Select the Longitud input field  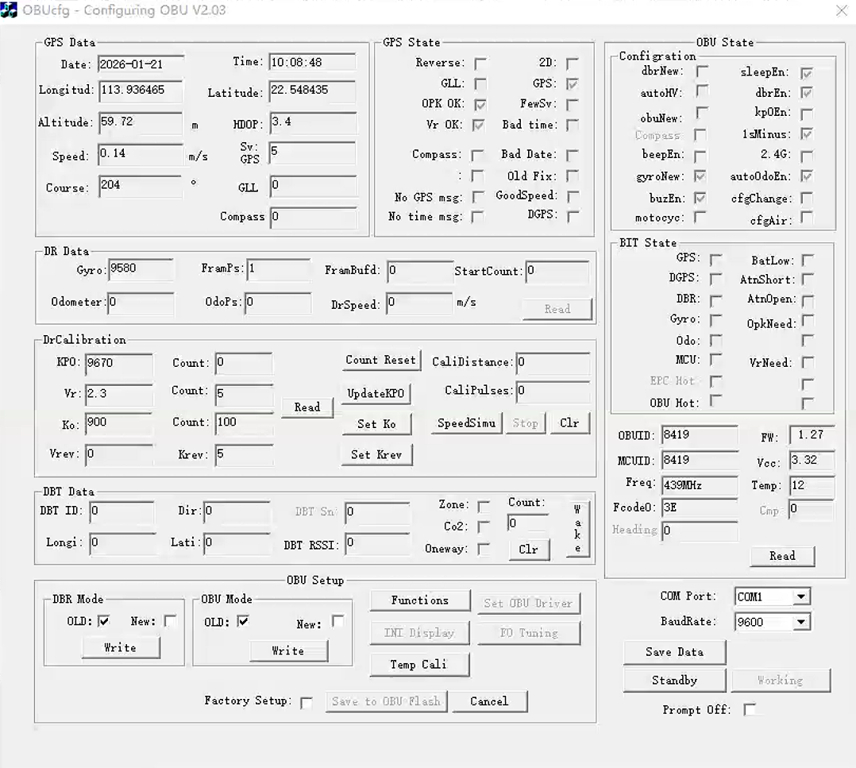(141, 91)
